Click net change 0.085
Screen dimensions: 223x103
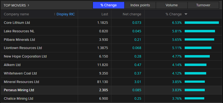[137, 90]
